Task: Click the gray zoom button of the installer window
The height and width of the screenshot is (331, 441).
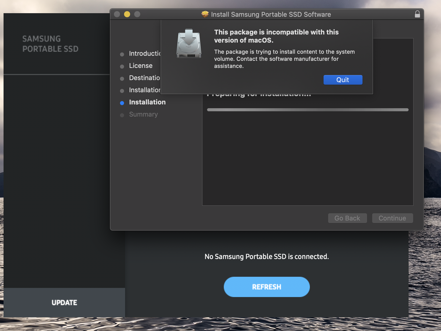Action: 137,14
